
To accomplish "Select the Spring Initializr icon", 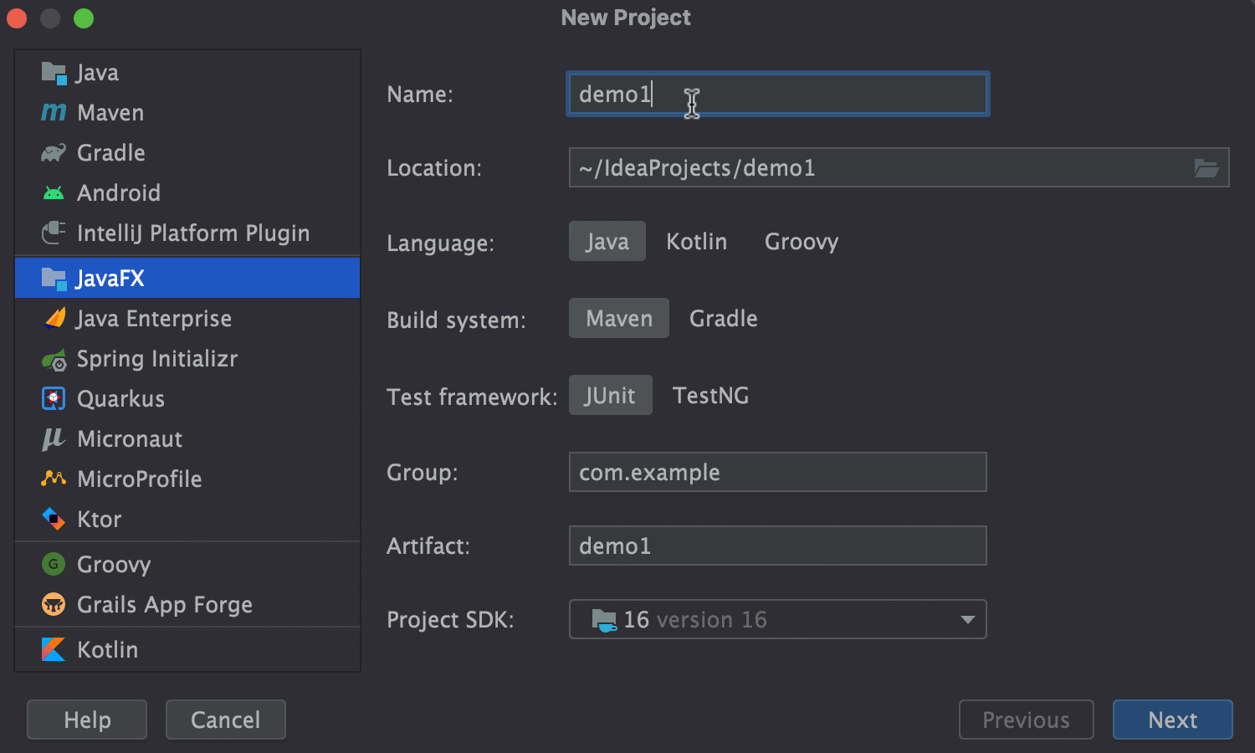I will (x=54, y=360).
